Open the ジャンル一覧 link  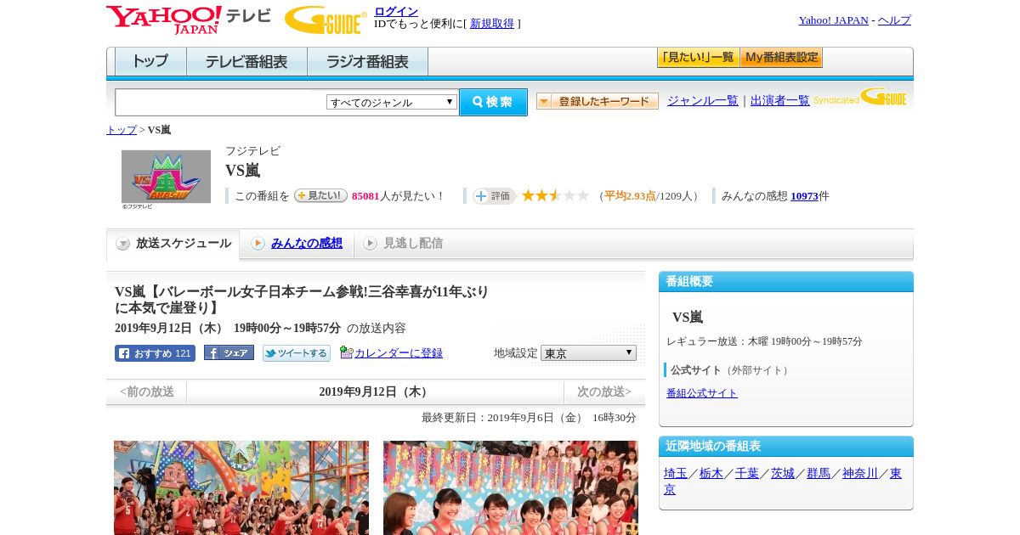click(x=703, y=101)
